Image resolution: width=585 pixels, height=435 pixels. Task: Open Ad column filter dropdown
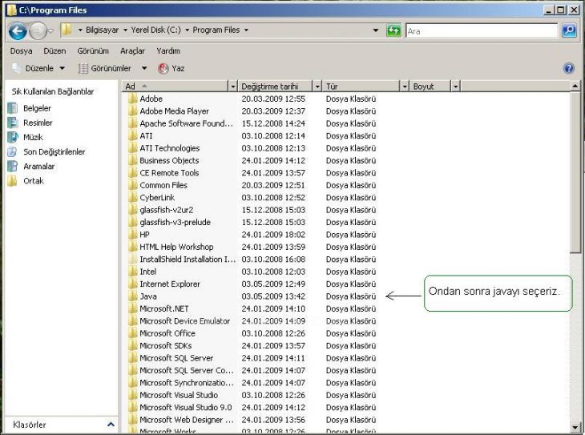(x=233, y=87)
